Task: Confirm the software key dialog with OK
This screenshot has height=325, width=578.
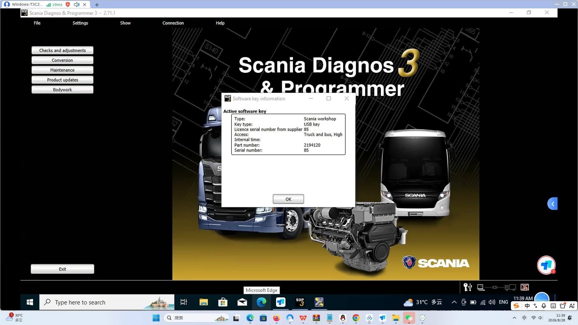Action: tap(288, 199)
